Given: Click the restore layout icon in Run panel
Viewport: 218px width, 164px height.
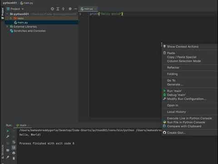Looking at the screenshot, I should [x=8, y=150].
